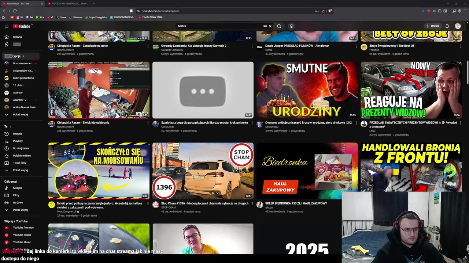Open YouTube Music link
The image size is (469, 263).
click(21, 242)
